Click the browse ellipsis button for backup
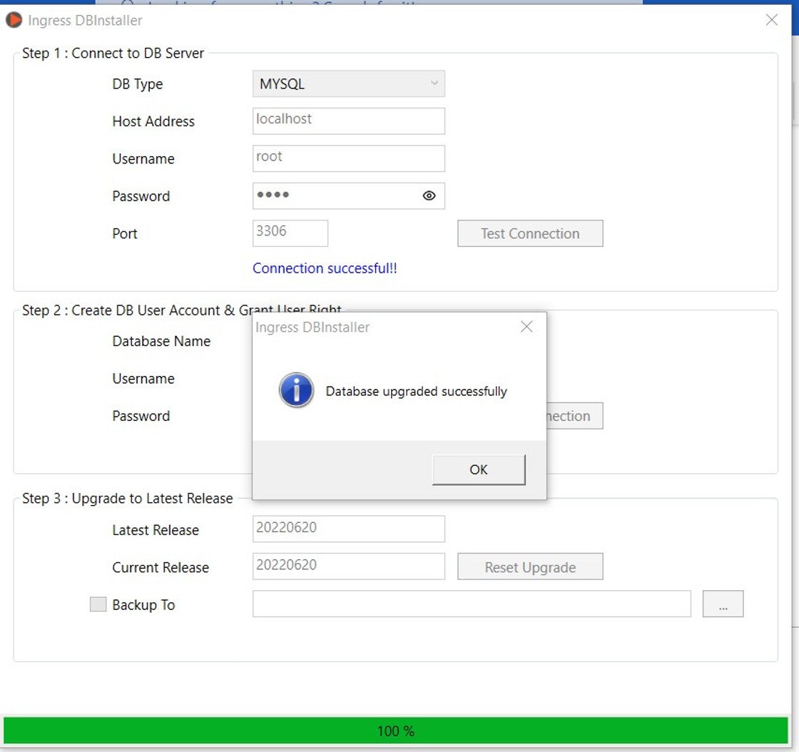Viewport: 799px width, 752px height. tap(723, 604)
